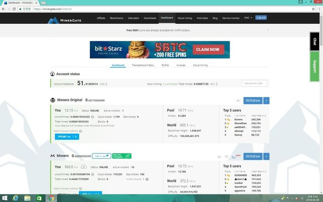Open new browser tab
This screenshot has width=323, height=202.
(43, 3)
